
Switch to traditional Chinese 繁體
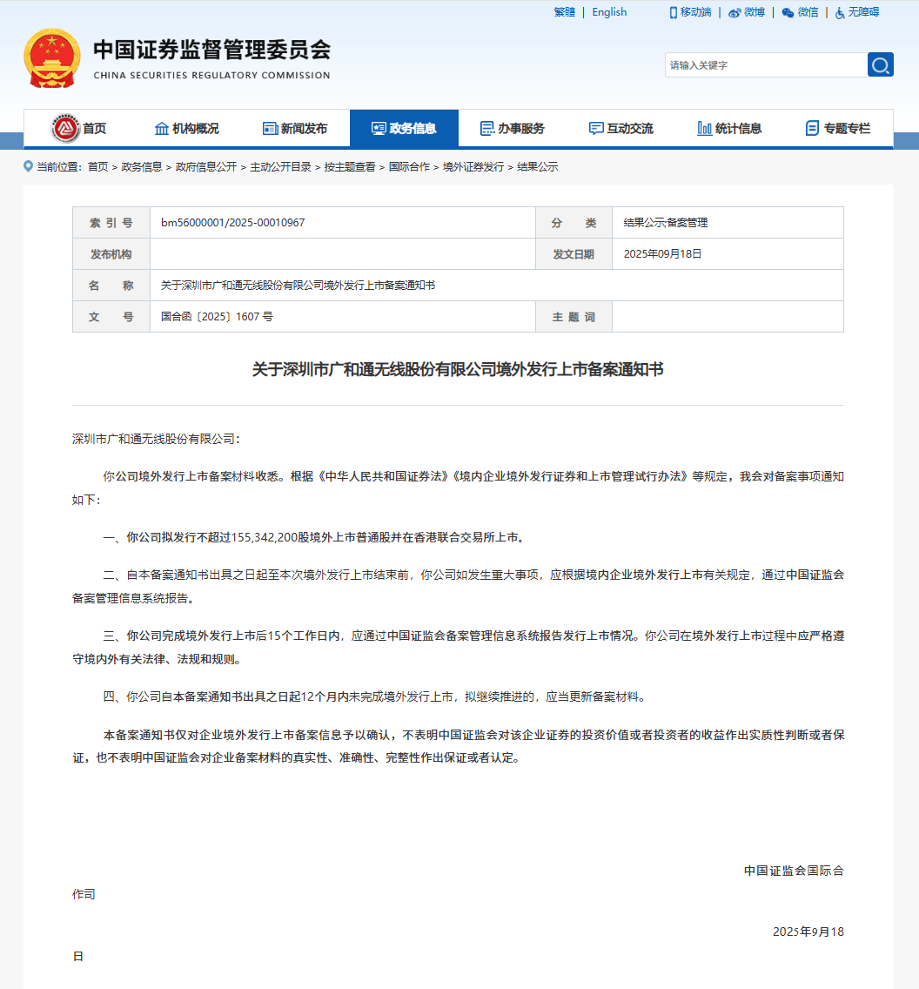pyautogui.click(x=564, y=12)
